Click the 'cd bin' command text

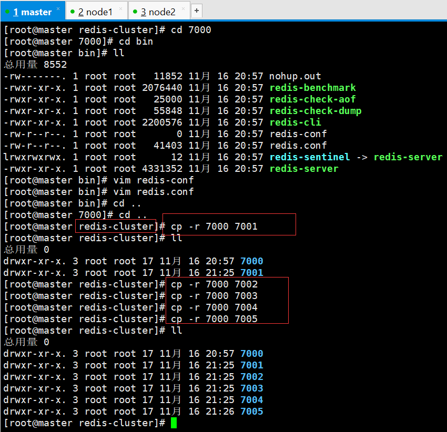point(136,42)
